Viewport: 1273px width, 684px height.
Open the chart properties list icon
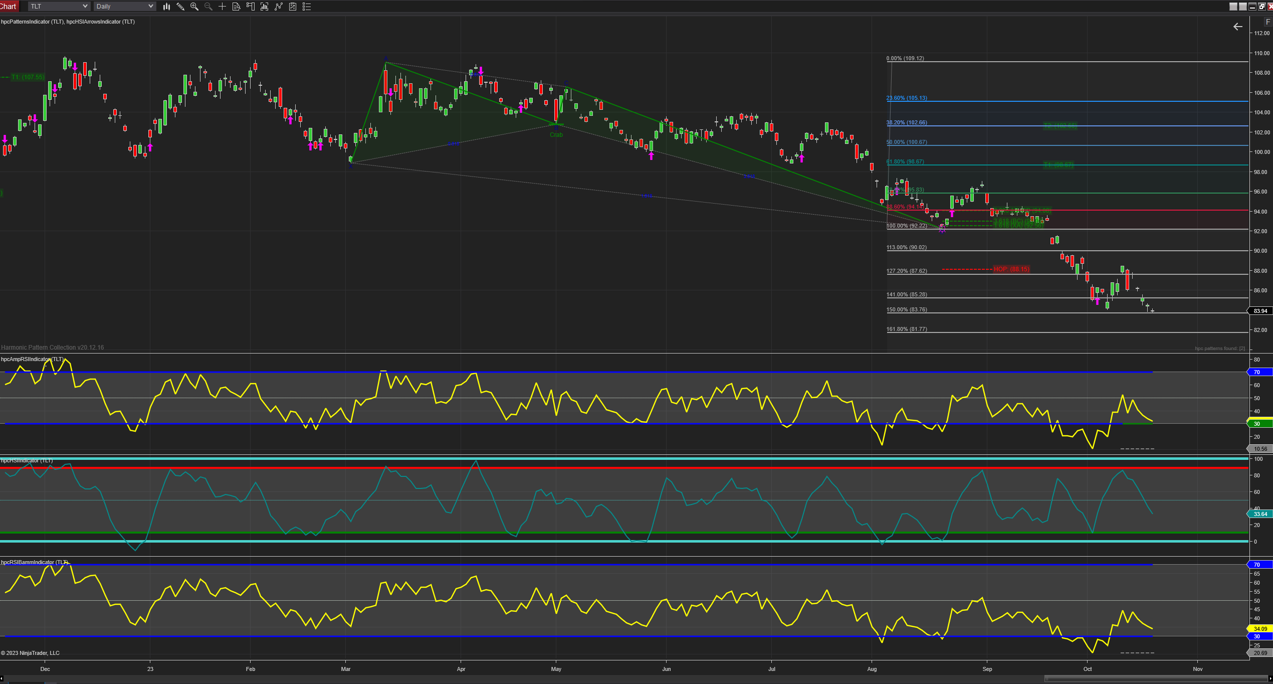tap(307, 7)
